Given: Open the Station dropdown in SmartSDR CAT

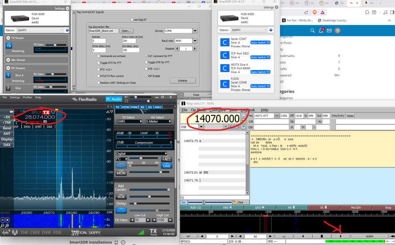Looking at the screenshot, I should tap(249, 30).
